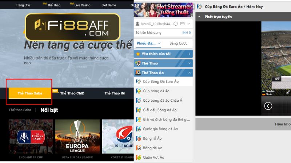
Task: Click Quốc gia Bóng đá Ảo icon
Action: (139, 129)
